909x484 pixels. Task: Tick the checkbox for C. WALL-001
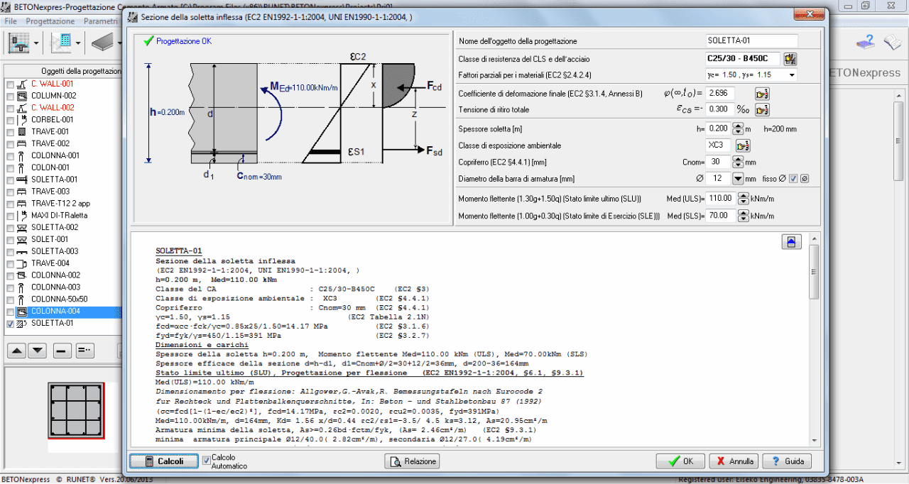pos(10,84)
